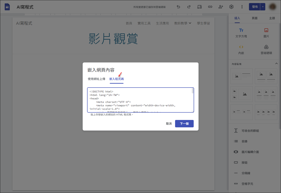The height and width of the screenshot is (193, 281).
Task: Open the 學生學習 navigation link
Action: click(x=203, y=23)
